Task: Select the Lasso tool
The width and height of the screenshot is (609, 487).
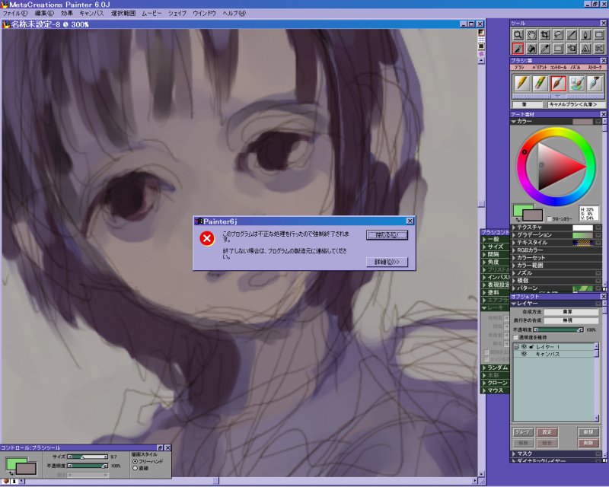Action: [x=559, y=35]
